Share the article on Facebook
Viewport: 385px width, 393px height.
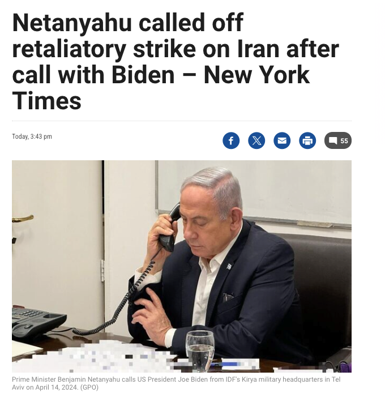coord(231,140)
